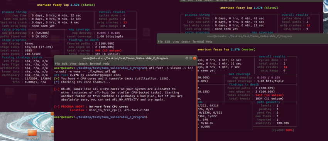Open View menu in master terminal window
The height and width of the screenshot is (141, 328).
(176, 41)
